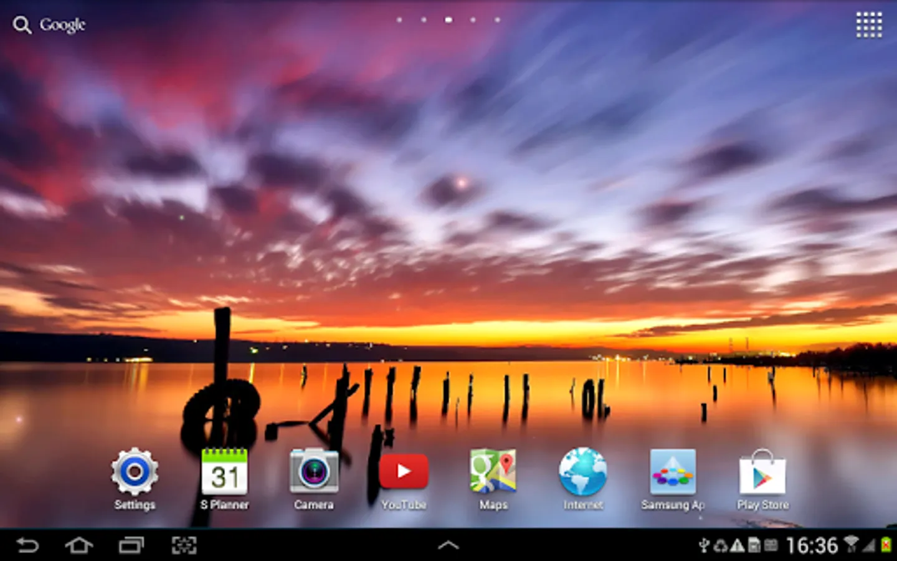Tap the USB connection status icon
Viewport: 897px width, 561px height.
coord(704,546)
